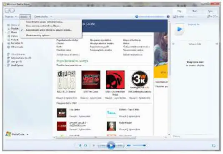
Task: Select Other Libraries heading
Action: pos(18,54)
